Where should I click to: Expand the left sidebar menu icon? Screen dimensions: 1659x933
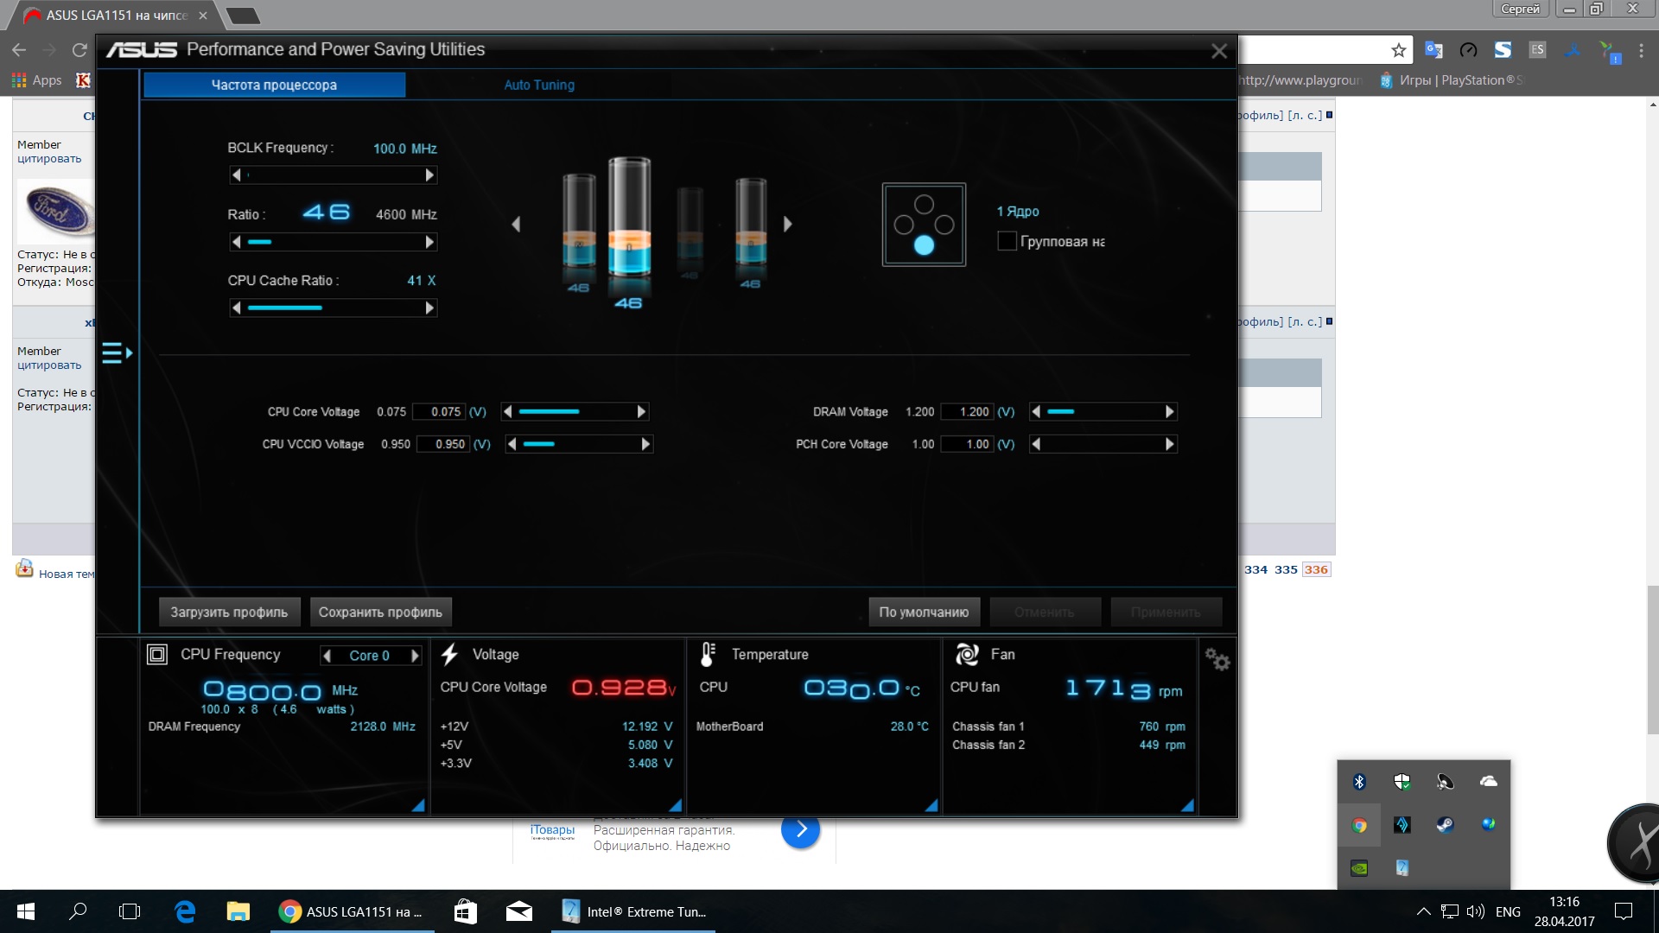(117, 352)
